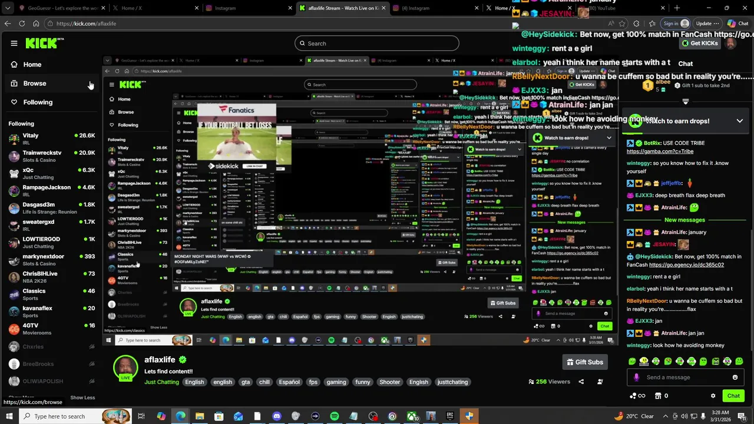The height and width of the screenshot is (424, 754).
Task: Select the Español tag
Action: point(289,382)
